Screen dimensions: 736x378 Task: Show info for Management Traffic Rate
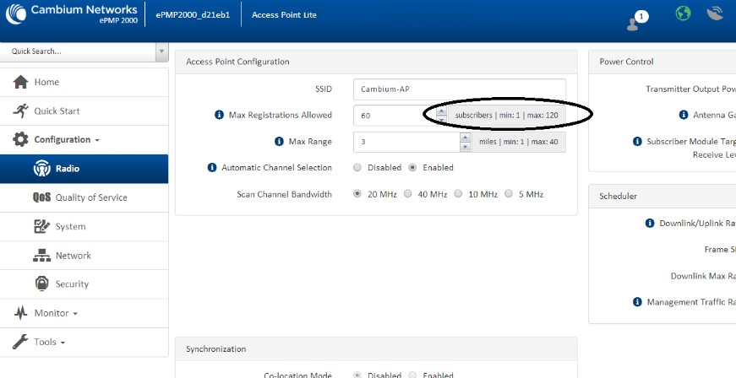[637, 302]
